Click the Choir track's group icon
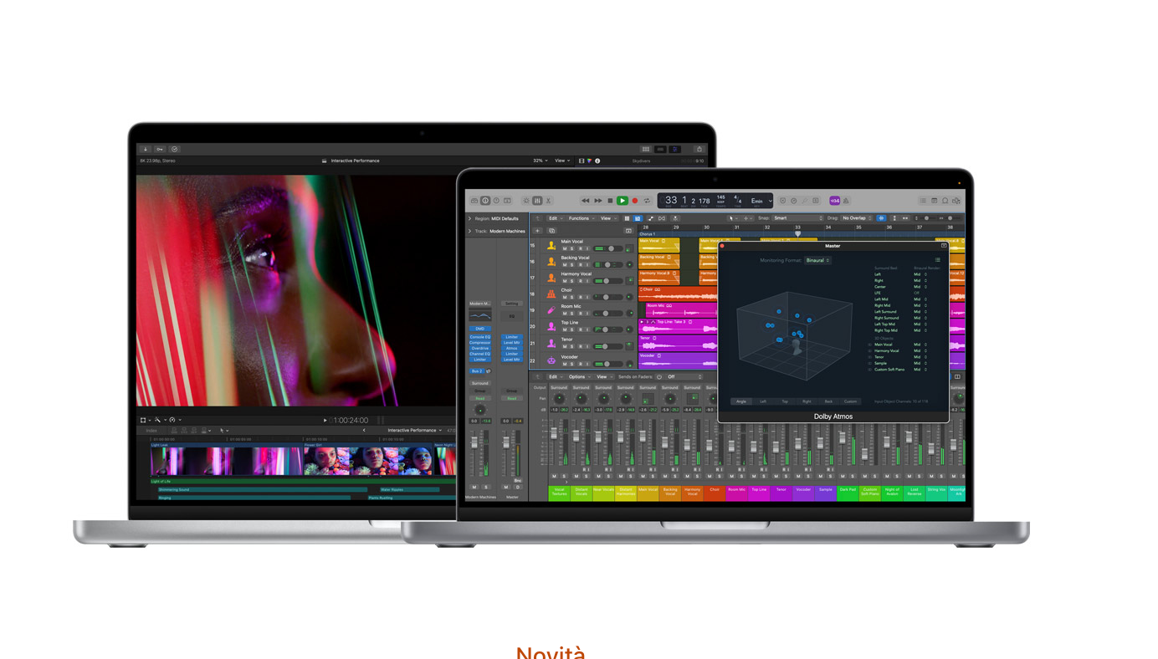Image resolution: width=1158 pixels, height=659 pixels. click(551, 293)
